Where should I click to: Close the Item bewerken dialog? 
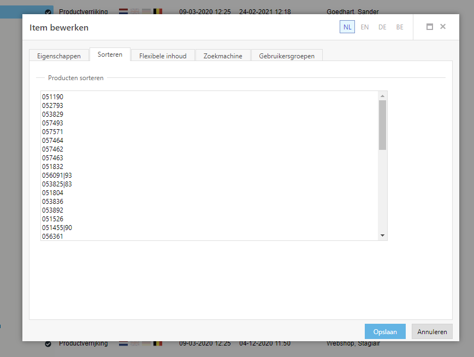(443, 27)
